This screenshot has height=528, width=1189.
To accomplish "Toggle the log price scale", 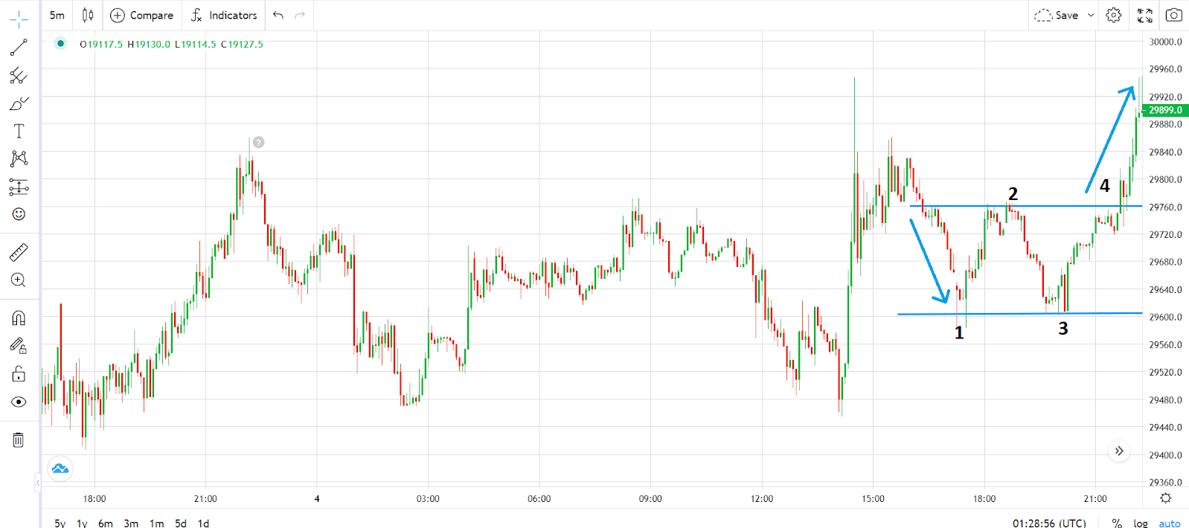I will [x=1140, y=523].
